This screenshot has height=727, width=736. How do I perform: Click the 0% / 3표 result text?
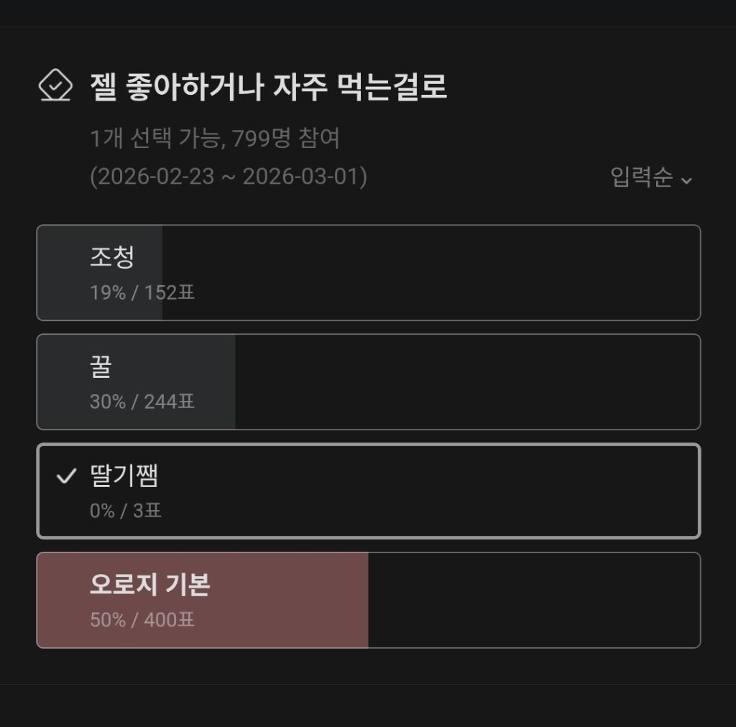click(x=126, y=511)
